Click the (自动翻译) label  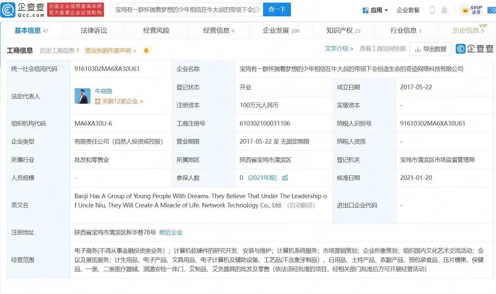[x=301, y=205]
